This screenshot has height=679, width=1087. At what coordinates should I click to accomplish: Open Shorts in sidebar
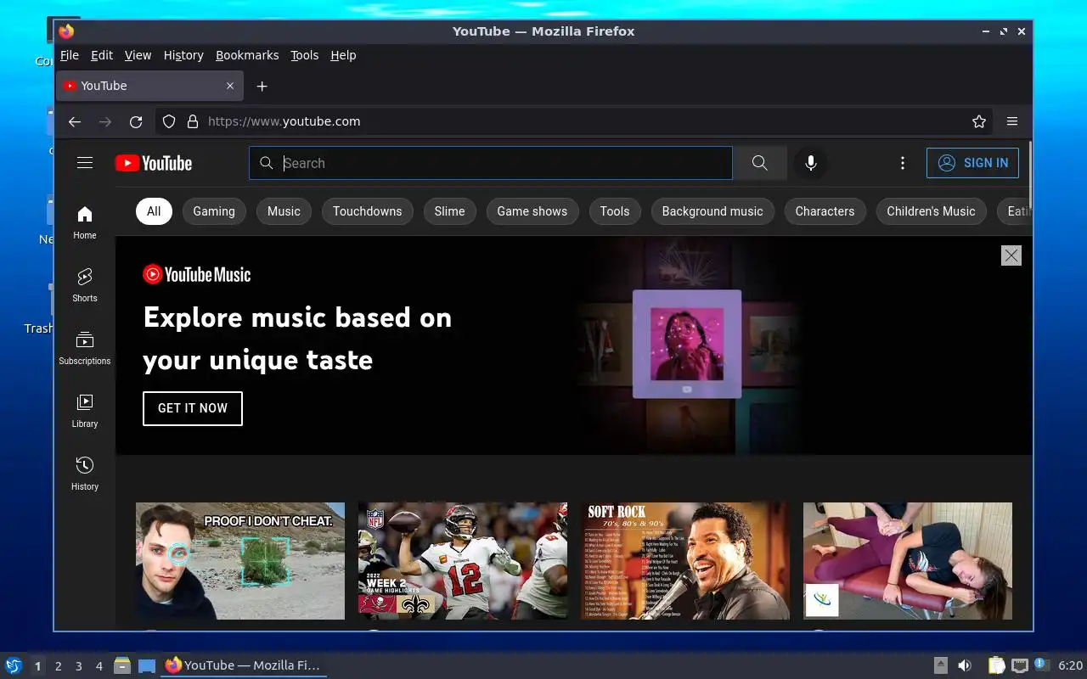pos(85,285)
